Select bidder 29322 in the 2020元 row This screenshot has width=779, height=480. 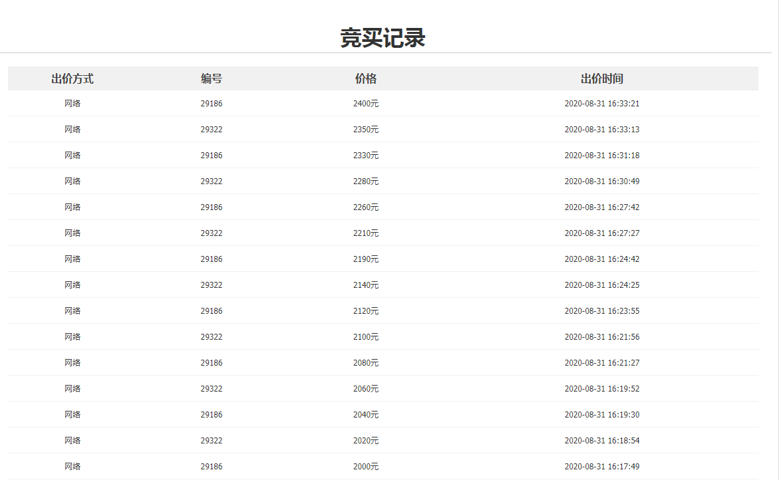click(211, 440)
